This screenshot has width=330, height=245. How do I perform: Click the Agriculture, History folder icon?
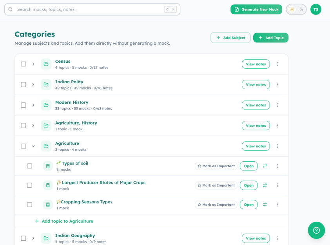[46, 126]
